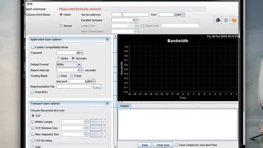The width and height of the screenshot is (263, 148).
Task: Open the Help menu
Action: pos(30,4)
